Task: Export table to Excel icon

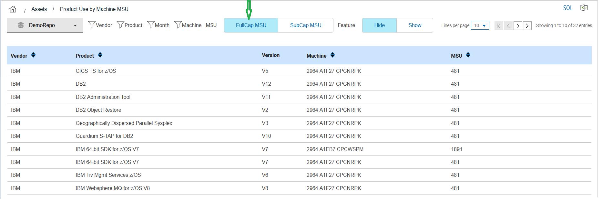Action: pyautogui.click(x=584, y=8)
